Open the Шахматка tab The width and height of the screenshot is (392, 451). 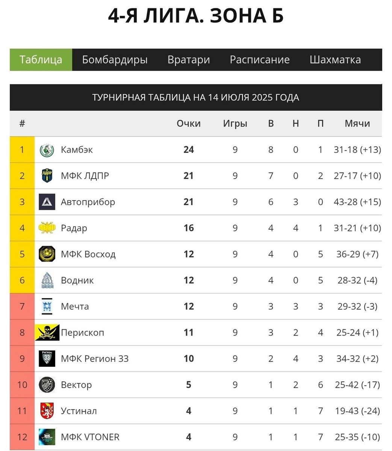pyautogui.click(x=335, y=60)
